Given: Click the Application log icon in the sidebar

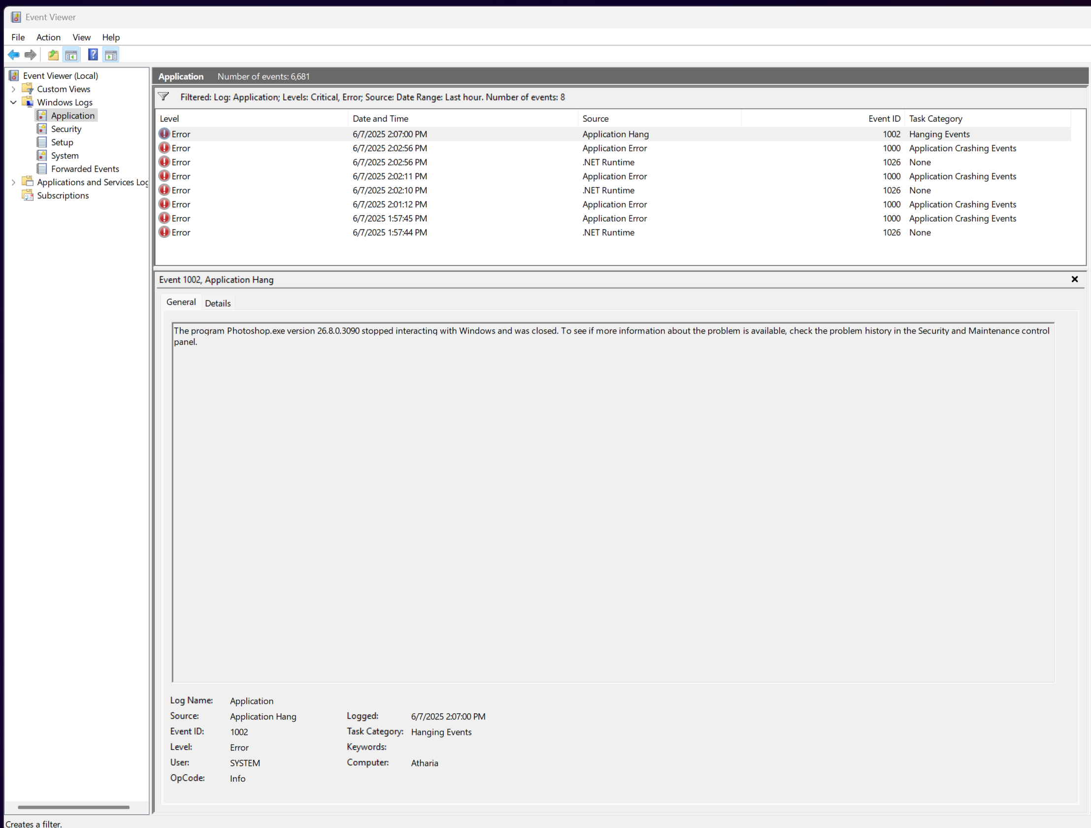Looking at the screenshot, I should 42,115.
